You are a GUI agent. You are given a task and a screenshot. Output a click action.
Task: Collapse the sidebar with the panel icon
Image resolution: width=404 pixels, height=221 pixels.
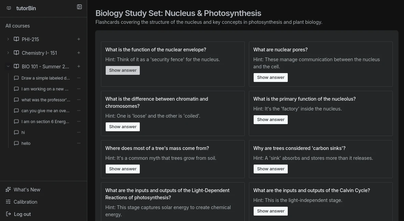(x=79, y=7)
